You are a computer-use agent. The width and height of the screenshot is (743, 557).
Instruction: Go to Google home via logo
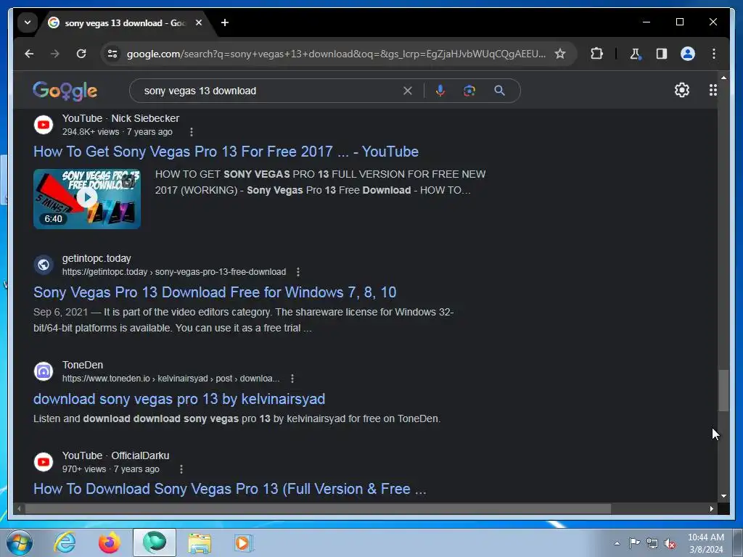[x=65, y=91]
